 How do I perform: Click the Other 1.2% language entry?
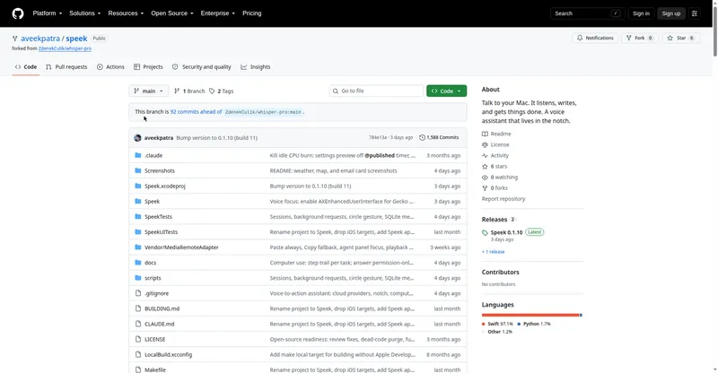pos(497,332)
